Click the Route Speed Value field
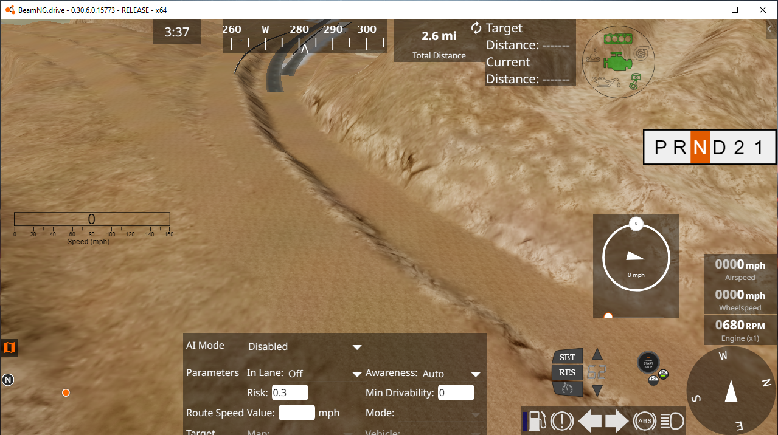 coord(297,413)
